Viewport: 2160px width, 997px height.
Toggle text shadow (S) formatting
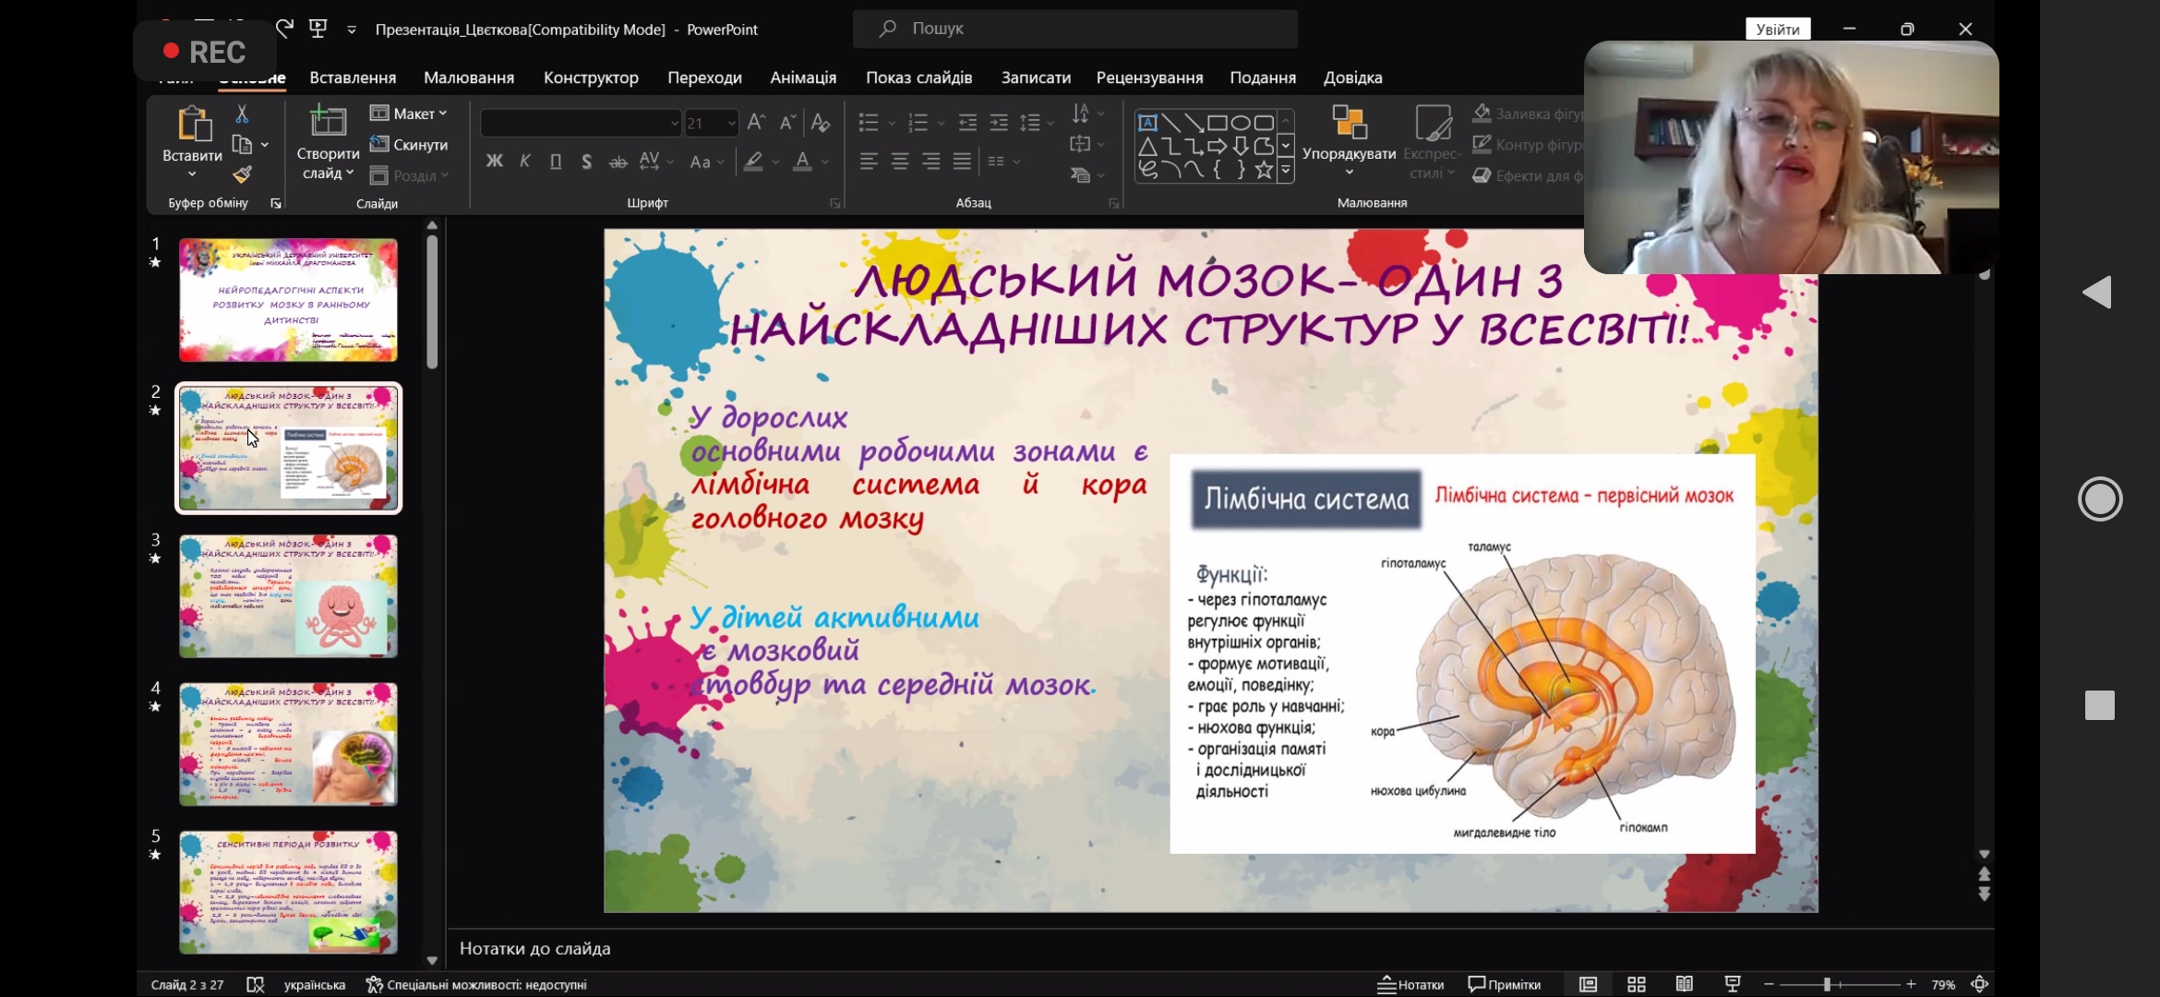point(587,162)
